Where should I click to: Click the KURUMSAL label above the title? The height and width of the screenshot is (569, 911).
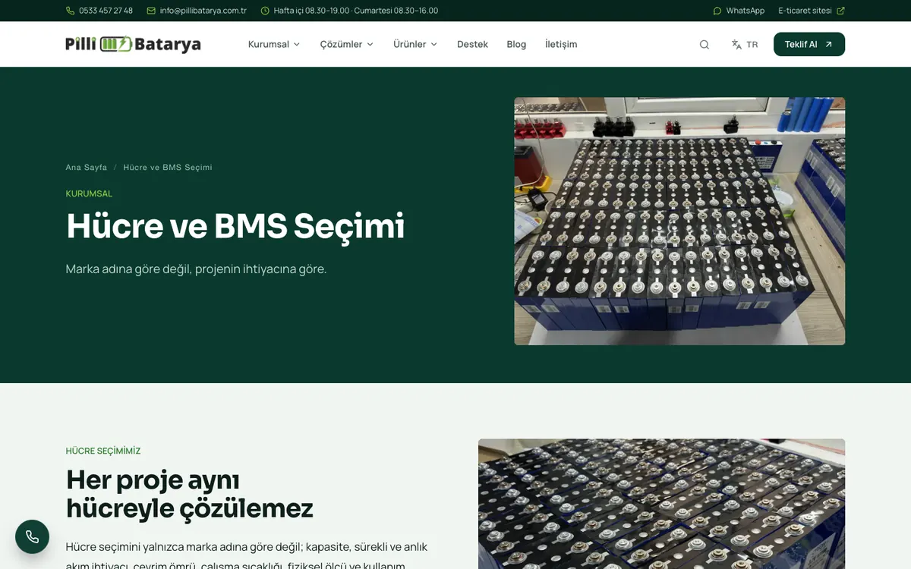coord(89,193)
